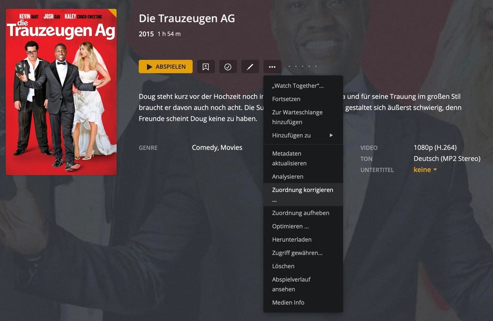Open the pencil edit icon

coord(250,66)
